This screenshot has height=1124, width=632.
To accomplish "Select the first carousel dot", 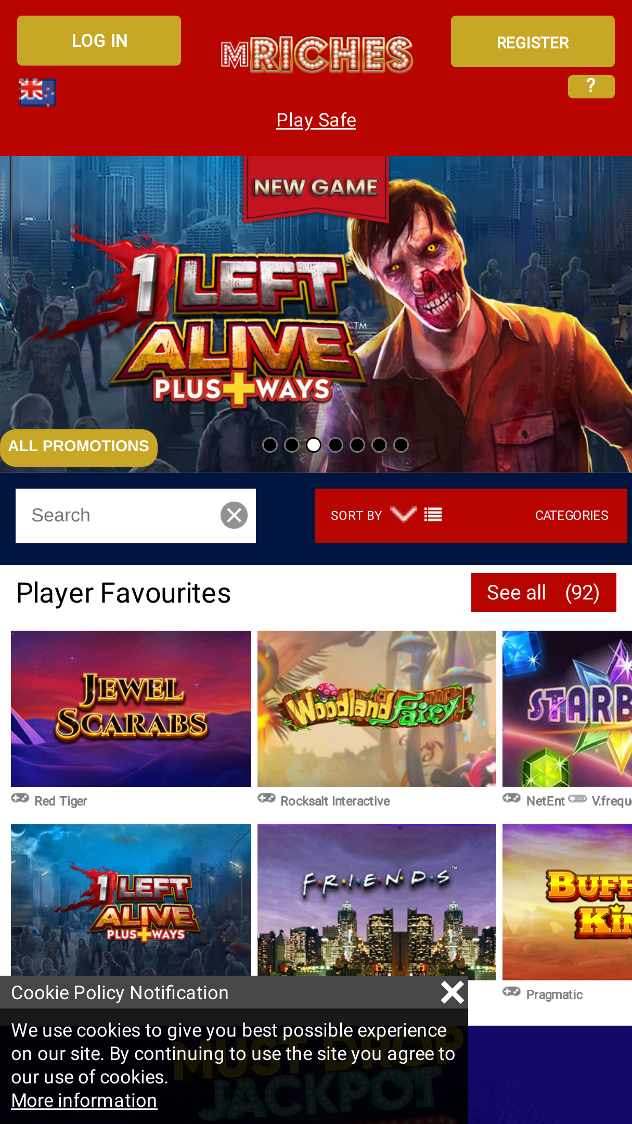I will click(x=270, y=445).
